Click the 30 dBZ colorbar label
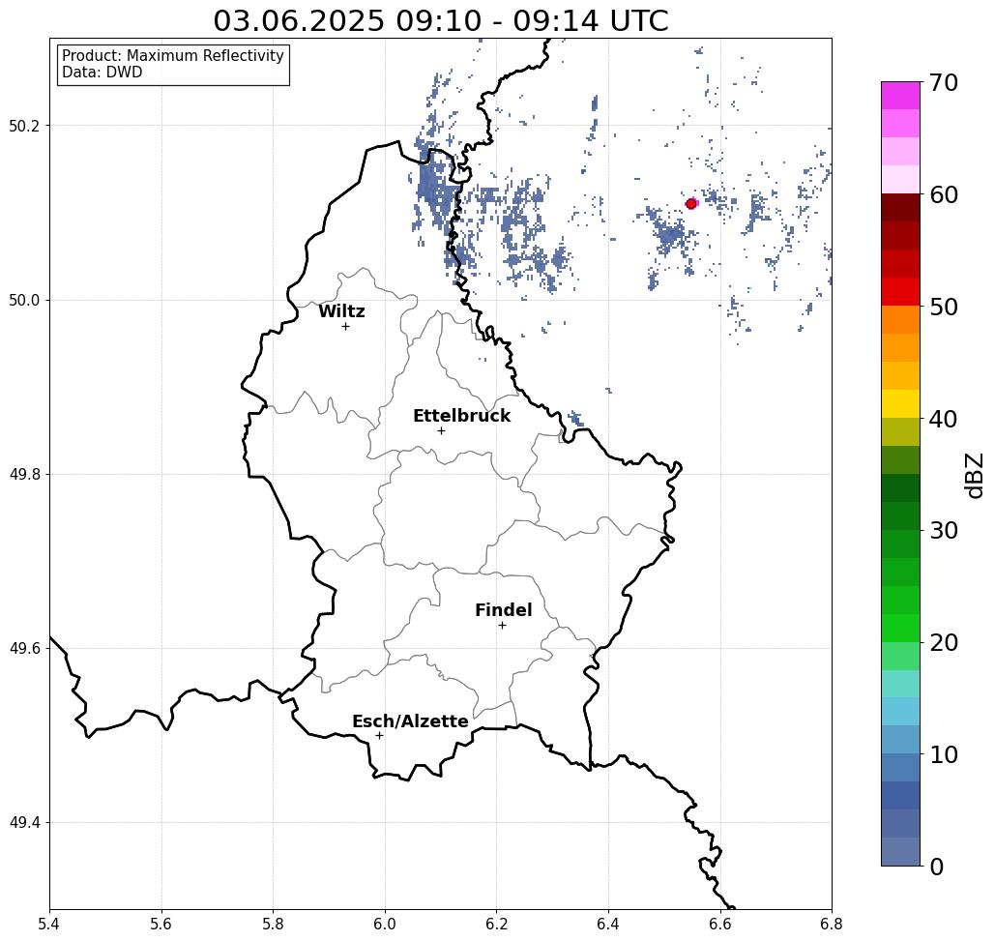 [x=943, y=530]
